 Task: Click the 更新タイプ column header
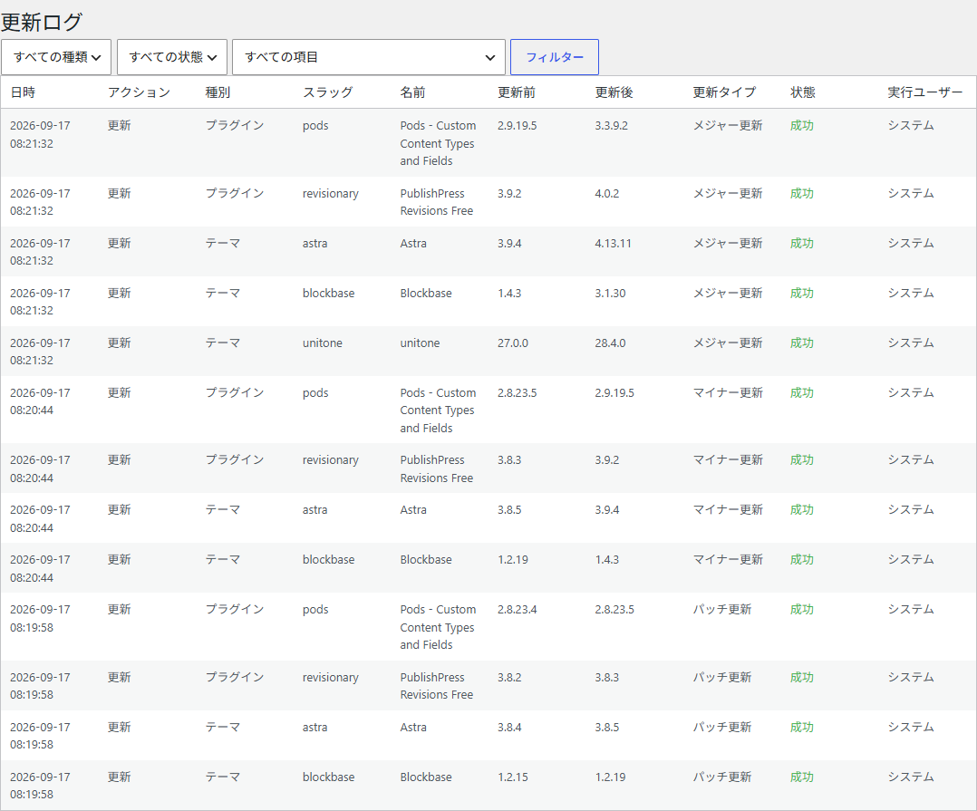[x=724, y=92]
